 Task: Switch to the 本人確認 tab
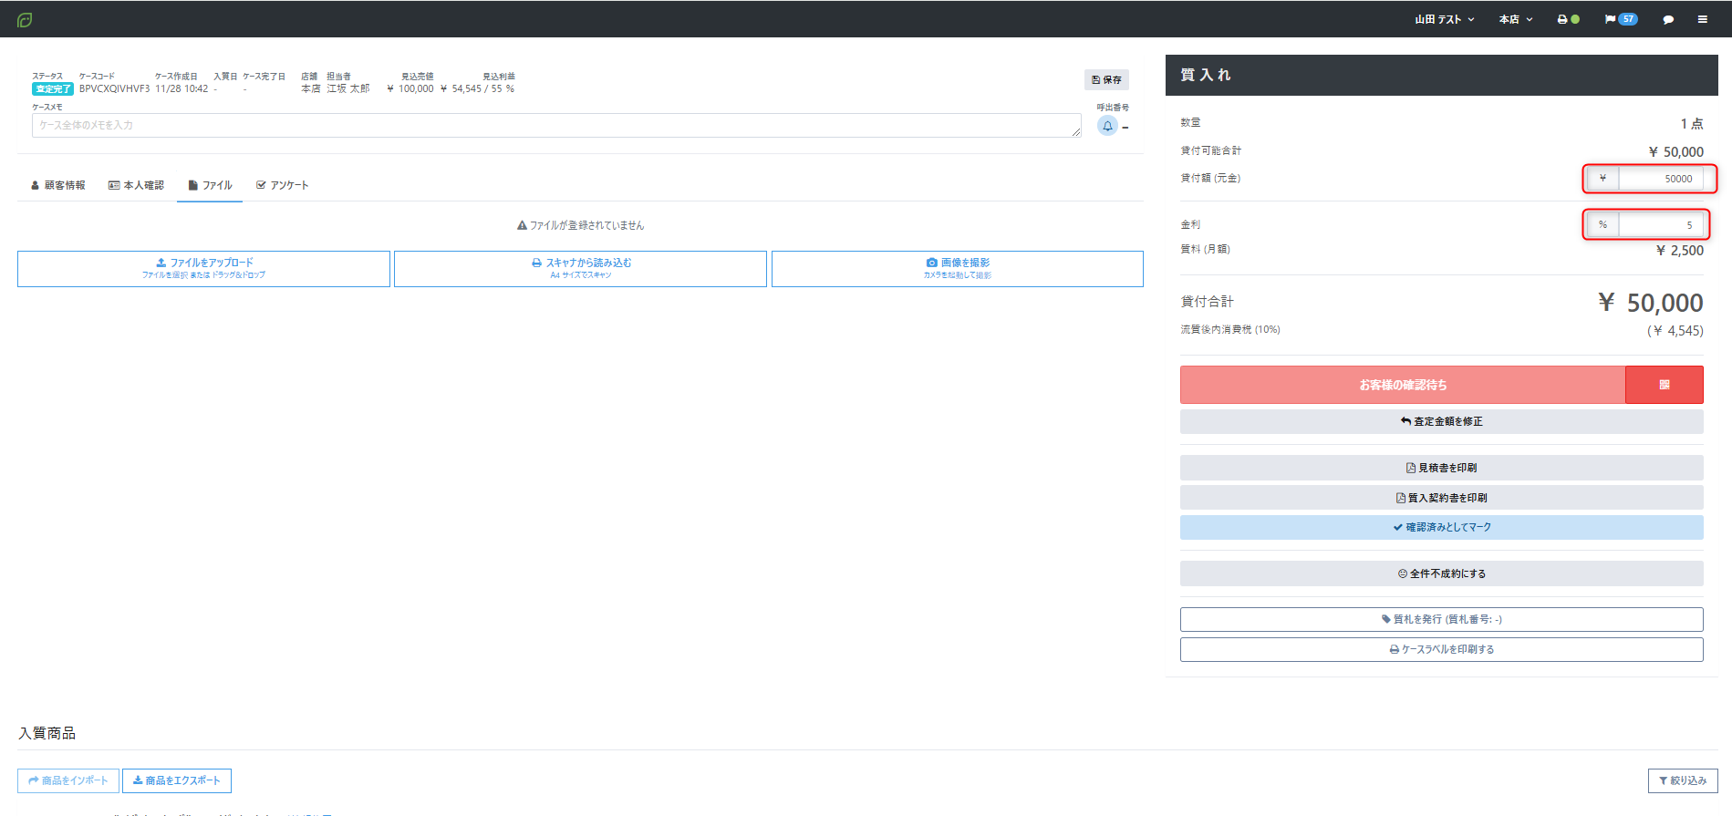tap(136, 185)
